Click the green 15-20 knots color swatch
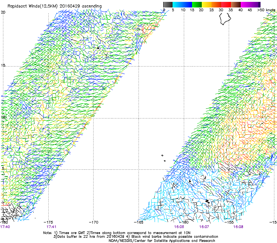This screenshot has width=277, height=243. click(197, 4)
